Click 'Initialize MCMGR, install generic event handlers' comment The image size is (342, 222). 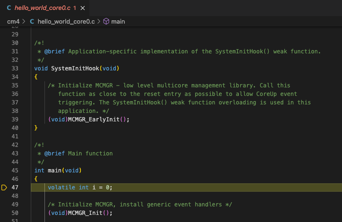click(x=140, y=205)
